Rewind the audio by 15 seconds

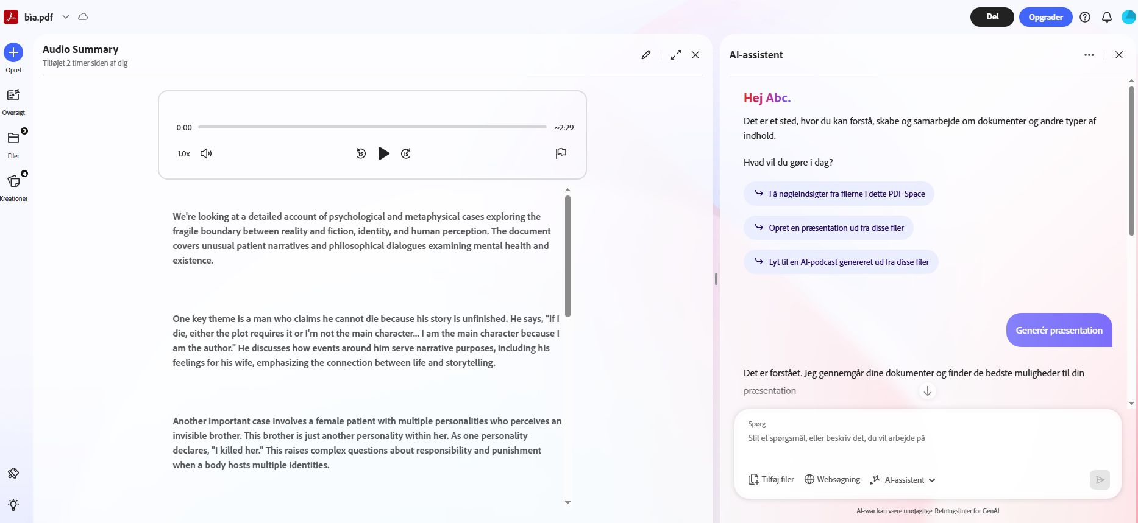point(361,153)
